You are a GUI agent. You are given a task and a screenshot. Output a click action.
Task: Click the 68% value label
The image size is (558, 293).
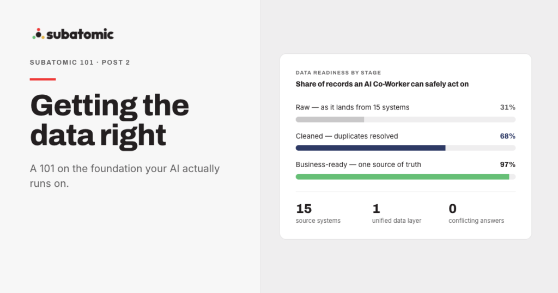507,136
